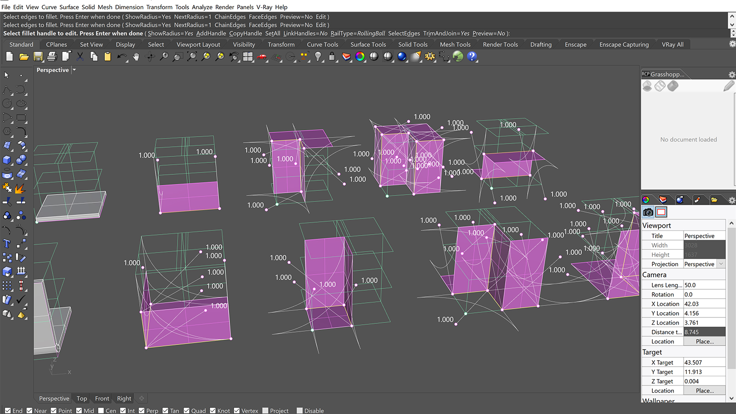Enable the Cen osnap checkbox
The height and width of the screenshot is (414, 736).
click(x=101, y=411)
